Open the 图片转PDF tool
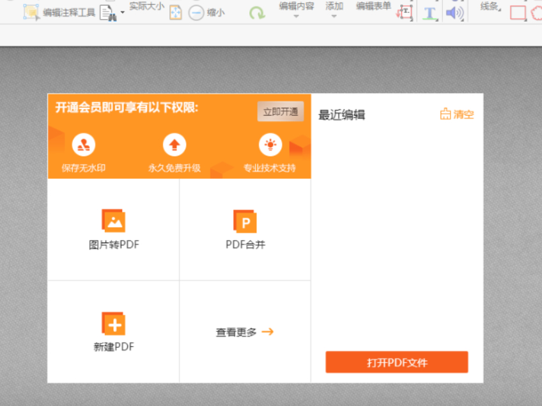Screen dimensions: 542x406 [x=114, y=229]
